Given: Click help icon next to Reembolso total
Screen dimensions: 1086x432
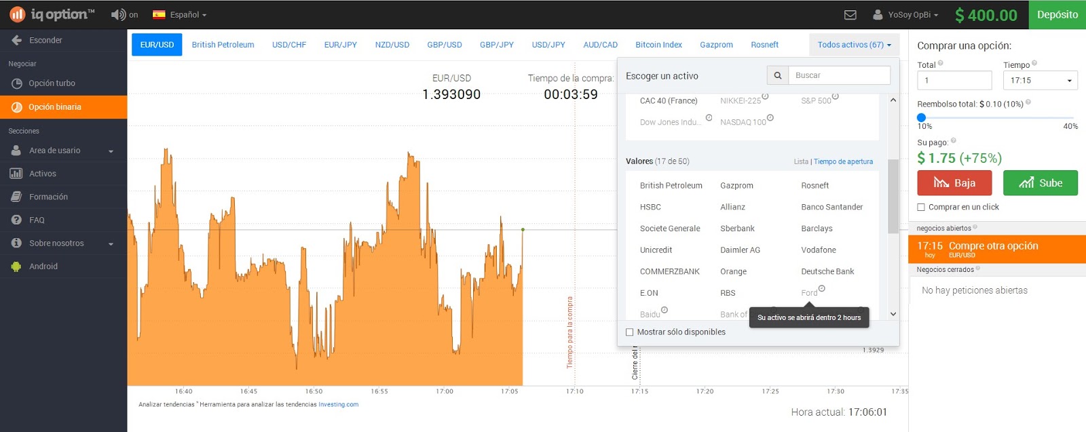Looking at the screenshot, I should coord(1028,102).
